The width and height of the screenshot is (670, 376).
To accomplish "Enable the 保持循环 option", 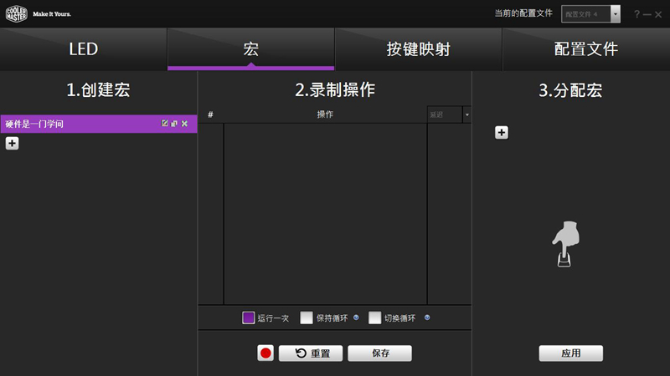I will [307, 318].
